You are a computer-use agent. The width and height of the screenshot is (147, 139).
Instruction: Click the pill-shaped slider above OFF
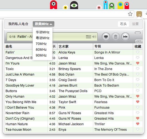point(138,33)
